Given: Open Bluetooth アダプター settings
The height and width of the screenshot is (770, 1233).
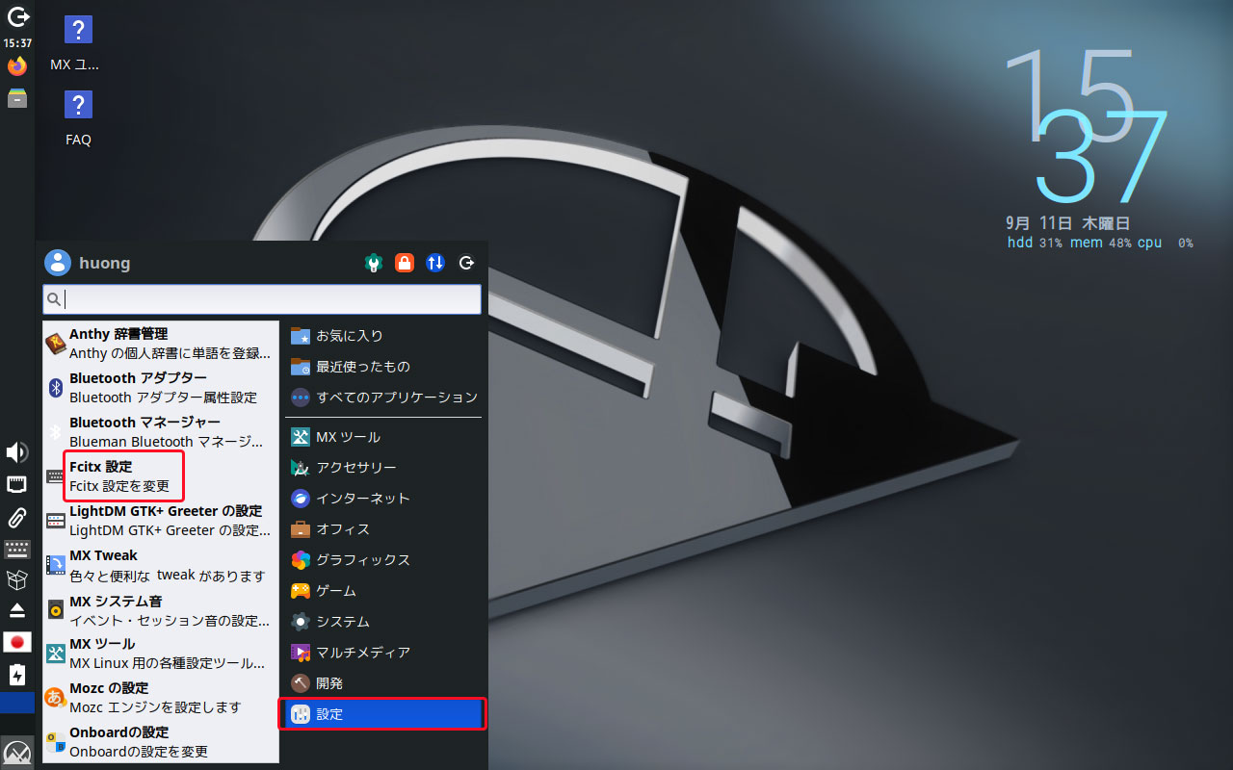Looking at the screenshot, I should pos(161,388).
